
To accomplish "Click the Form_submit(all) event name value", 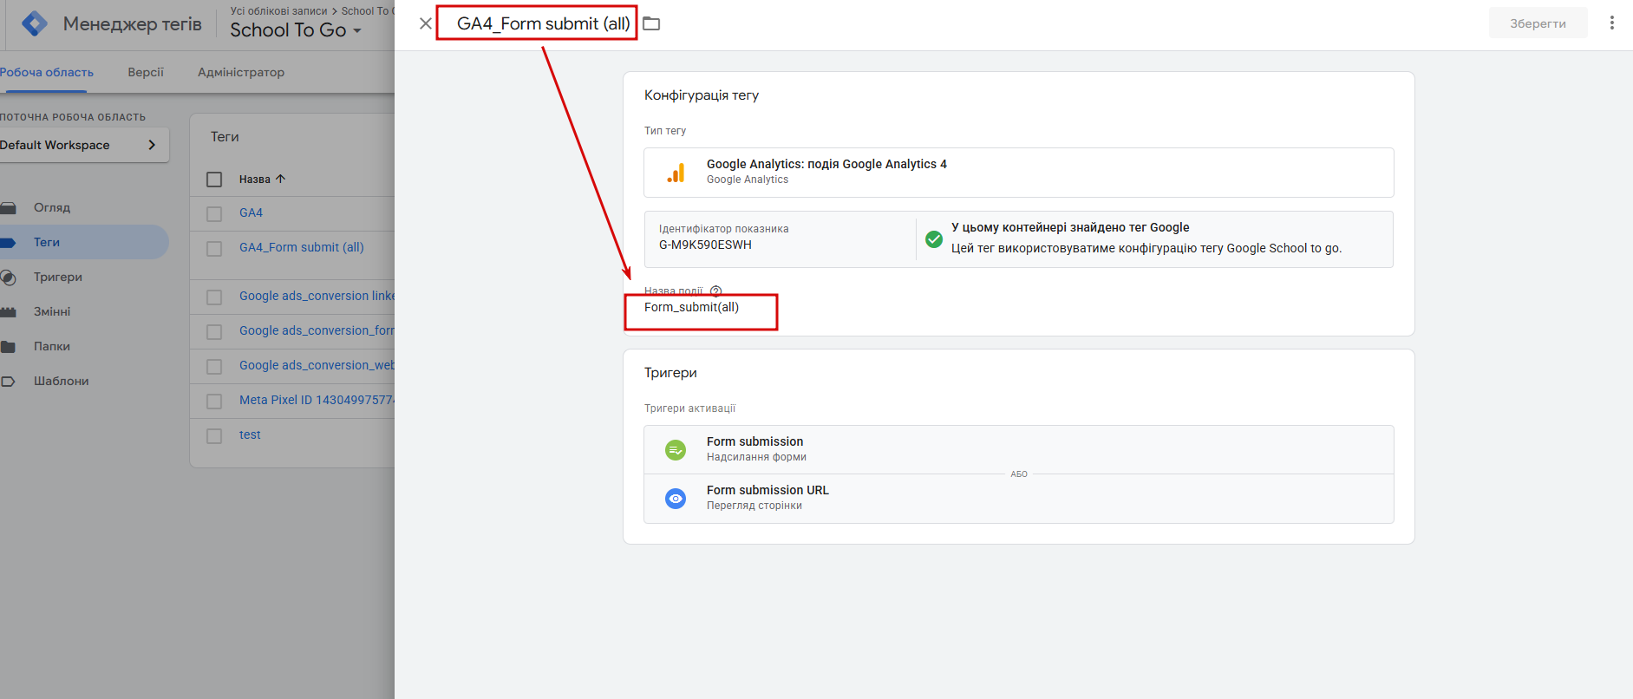I will coord(691,307).
